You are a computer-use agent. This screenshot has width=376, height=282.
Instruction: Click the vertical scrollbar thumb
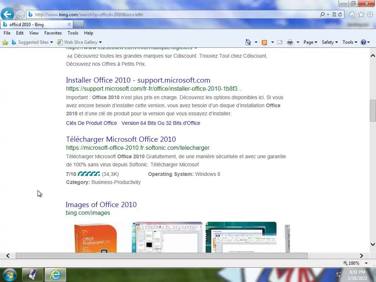pyautogui.click(x=373, y=111)
